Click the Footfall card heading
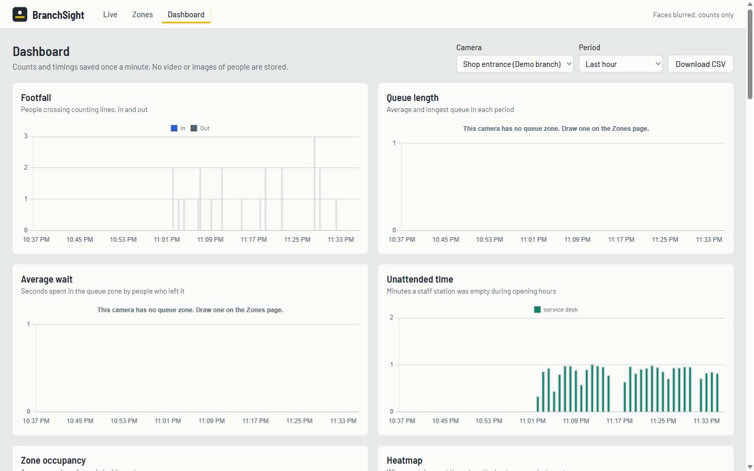The image size is (754, 471). pos(36,98)
